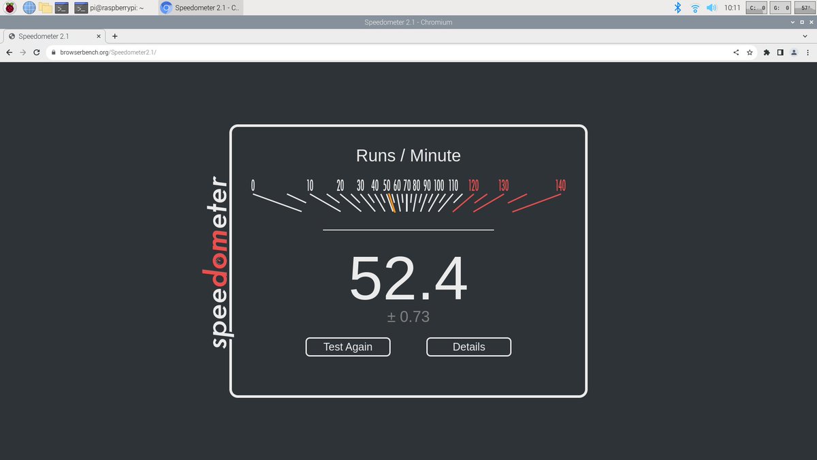
Task: Click the 0 gauge label
Action: (x=253, y=185)
